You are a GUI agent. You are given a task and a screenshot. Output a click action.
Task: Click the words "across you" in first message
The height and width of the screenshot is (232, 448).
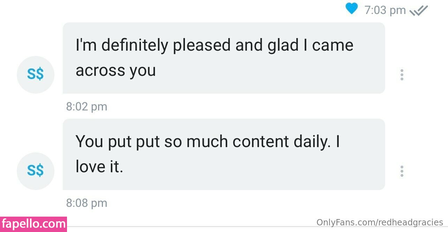115,71
